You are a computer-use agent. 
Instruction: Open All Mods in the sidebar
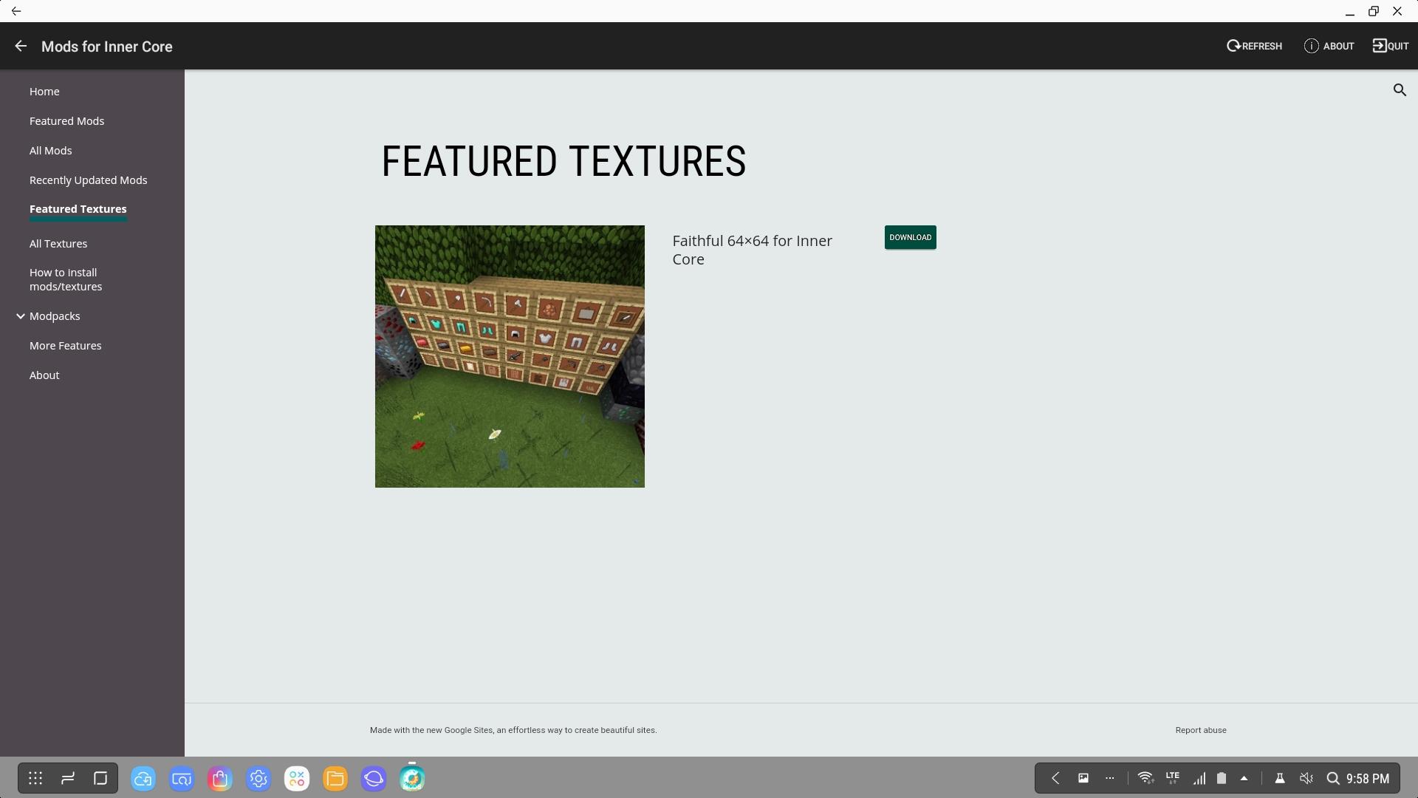pos(50,151)
